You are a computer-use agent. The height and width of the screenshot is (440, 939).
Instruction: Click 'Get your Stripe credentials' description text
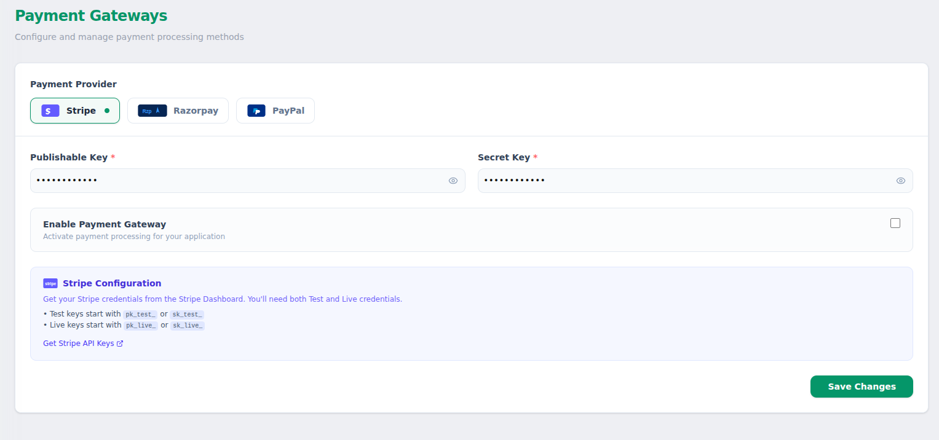point(223,299)
